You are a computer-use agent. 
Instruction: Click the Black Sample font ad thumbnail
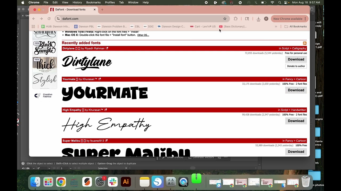click(x=45, y=49)
